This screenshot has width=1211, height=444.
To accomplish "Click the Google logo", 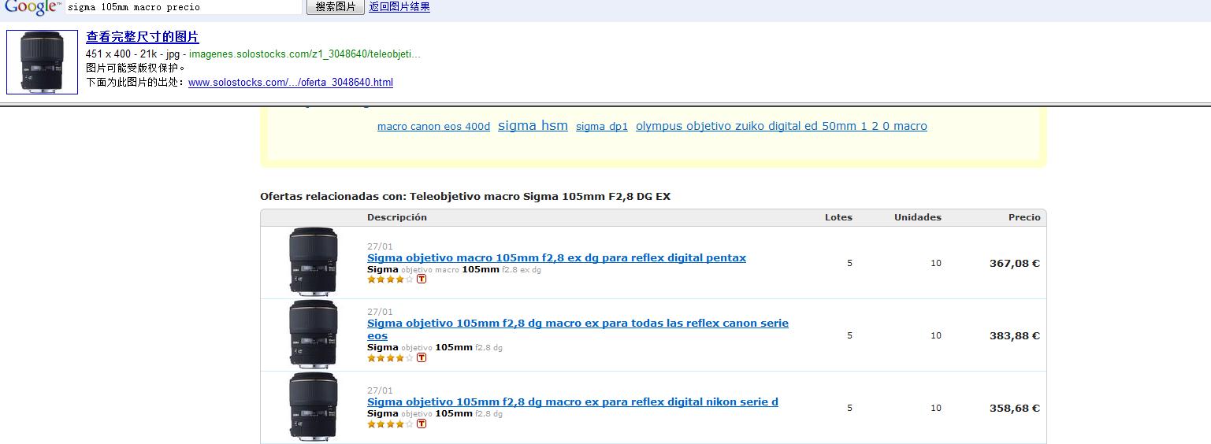I will [32, 7].
